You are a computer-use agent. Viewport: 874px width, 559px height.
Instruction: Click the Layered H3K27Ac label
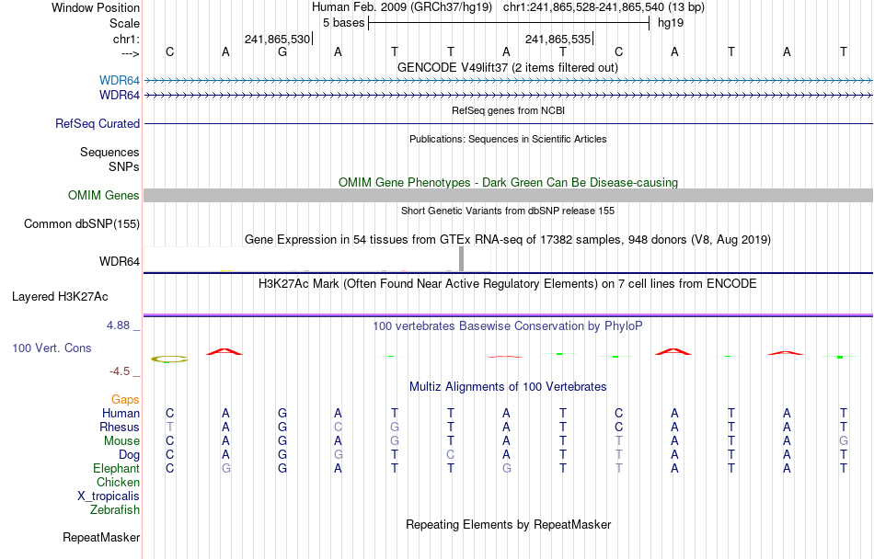click(60, 297)
